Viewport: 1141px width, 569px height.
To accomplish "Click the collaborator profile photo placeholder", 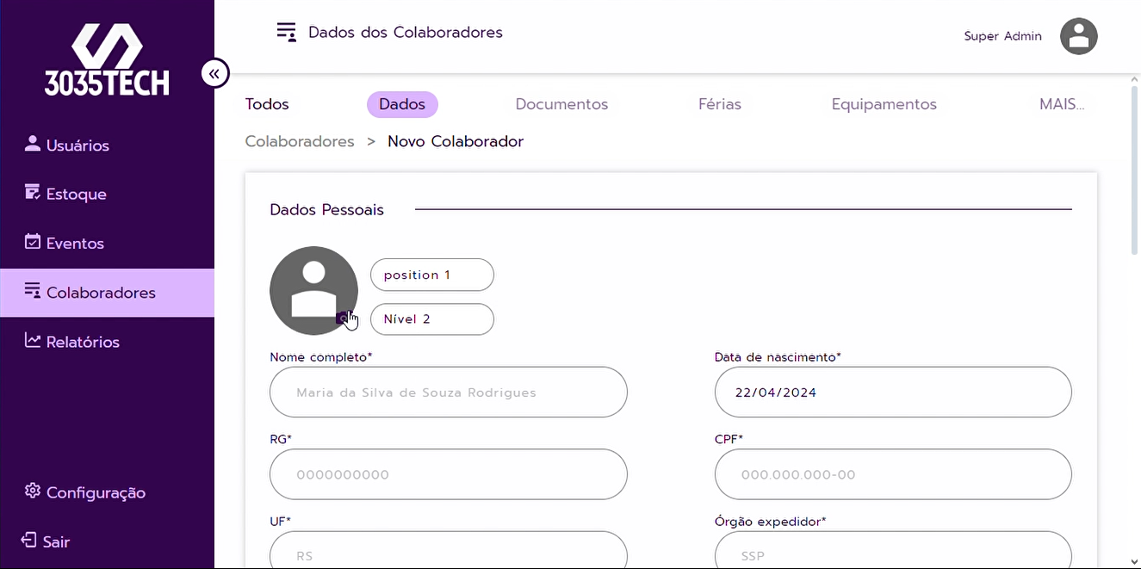I will pos(313,291).
